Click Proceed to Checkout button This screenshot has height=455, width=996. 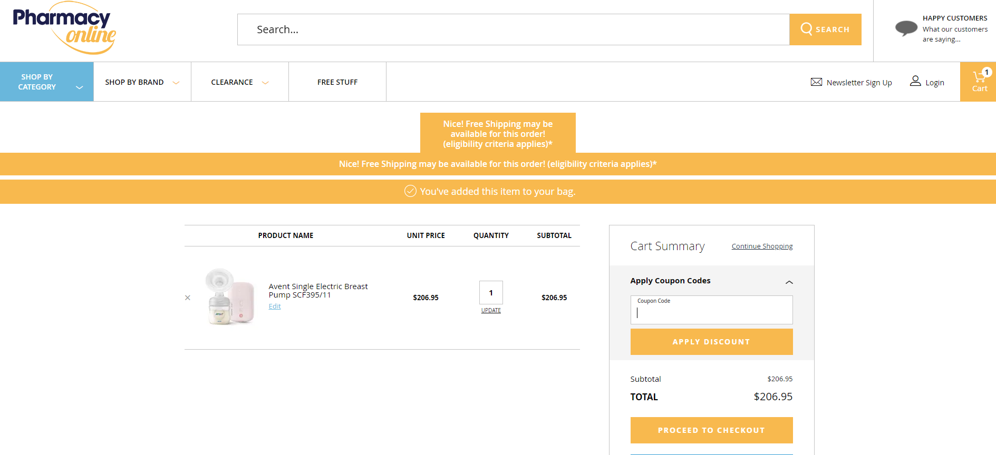711,430
